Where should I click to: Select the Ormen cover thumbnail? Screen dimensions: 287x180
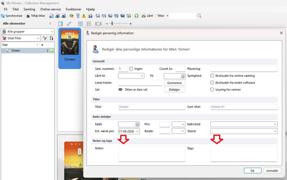[70, 48]
